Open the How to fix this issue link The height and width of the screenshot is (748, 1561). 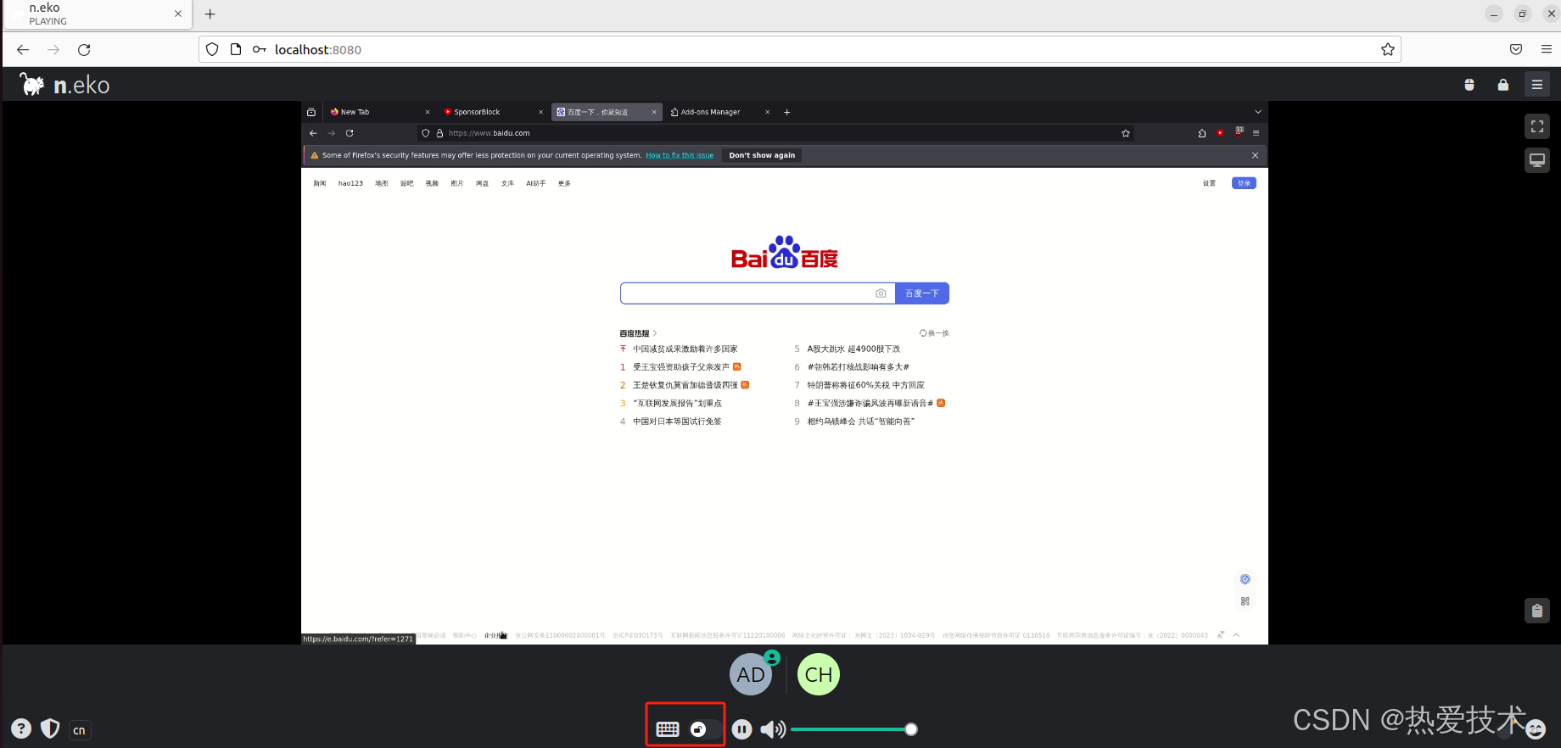(680, 155)
